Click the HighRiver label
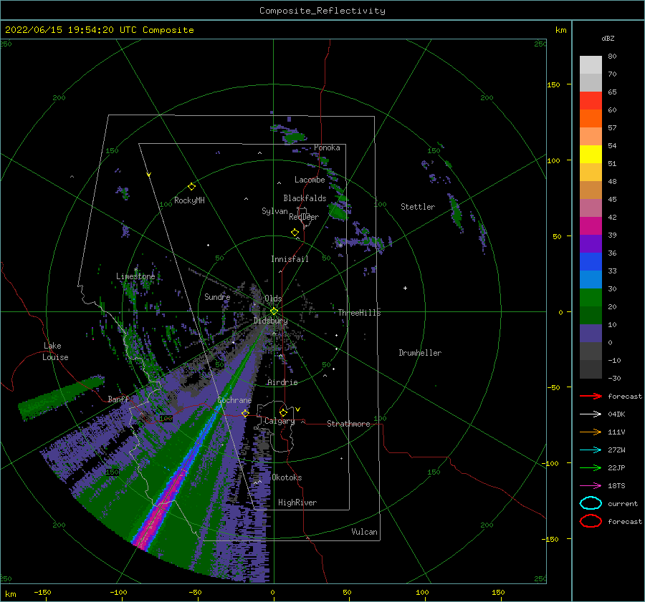Image resolution: width=645 pixels, height=602 pixels. point(297,503)
